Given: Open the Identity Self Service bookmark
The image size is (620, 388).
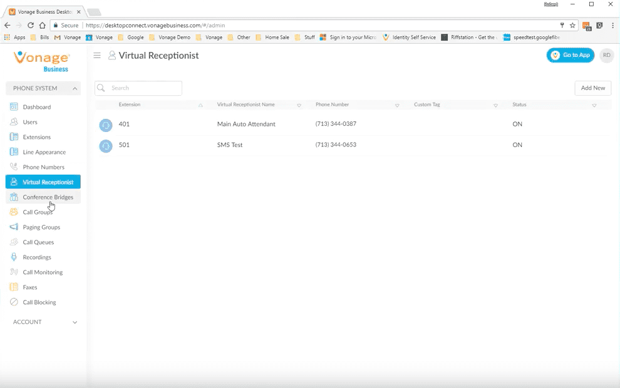Looking at the screenshot, I should [409, 37].
